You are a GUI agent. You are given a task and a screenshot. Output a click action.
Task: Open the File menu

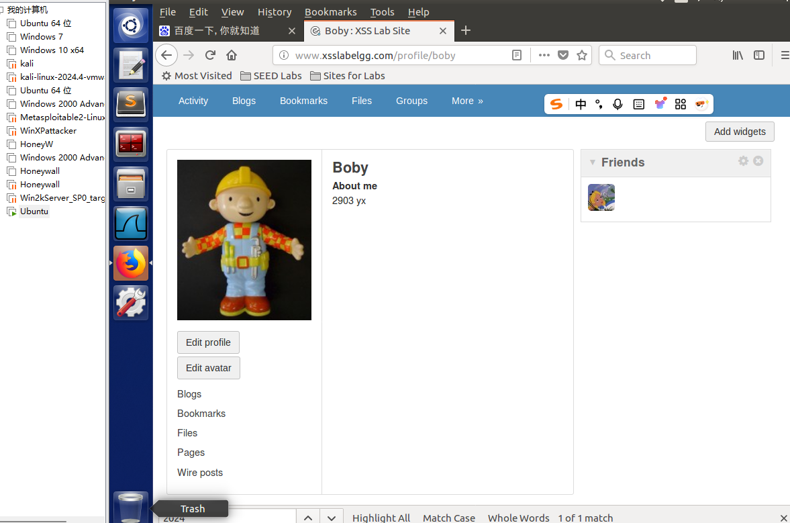[x=168, y=12]
